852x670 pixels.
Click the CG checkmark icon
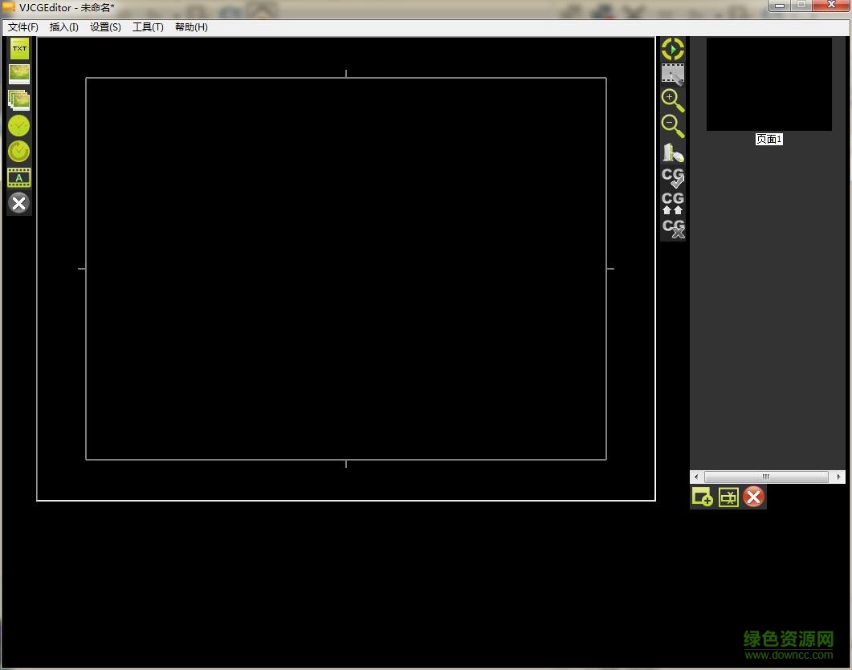coord(673,177)
